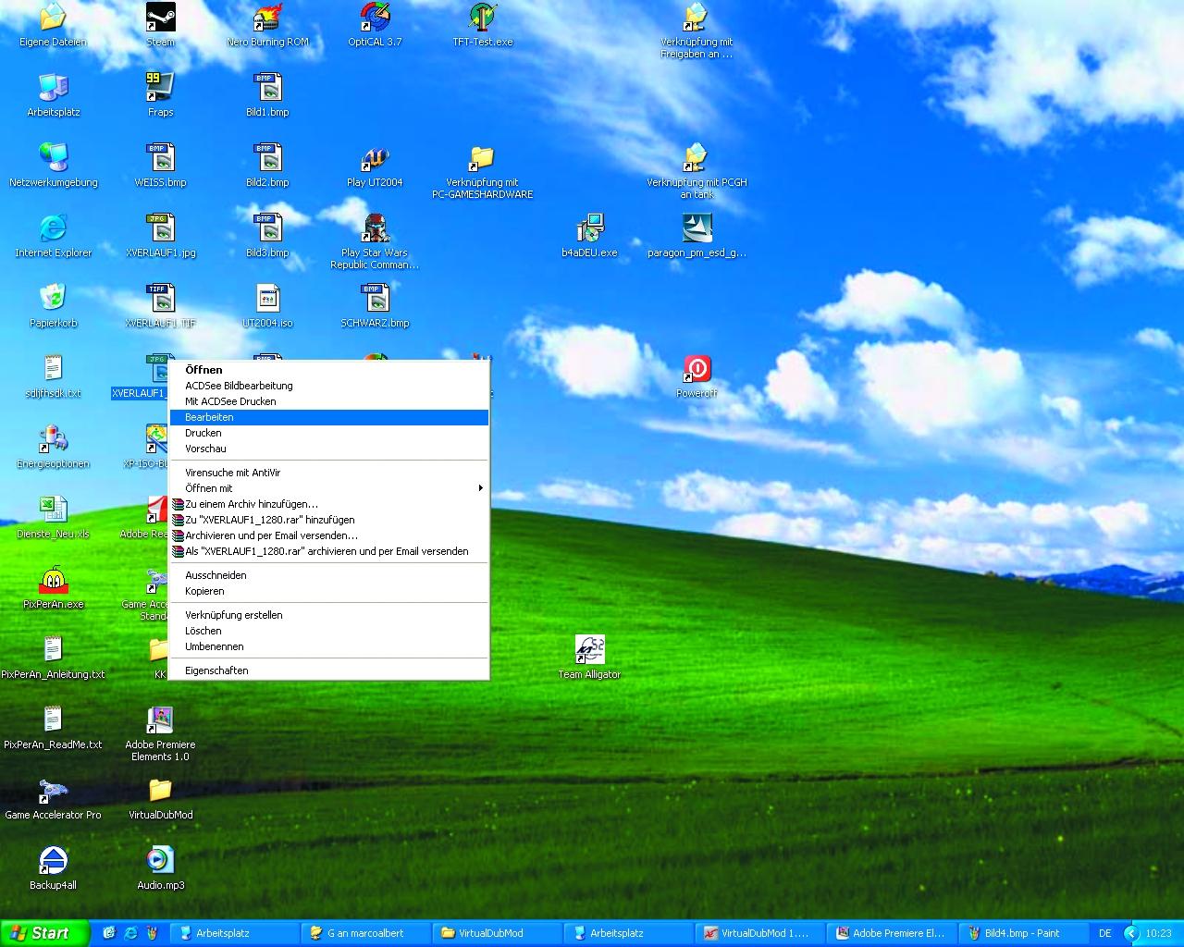Choose Verknüpfung erstellen in the context menu

tap(329, 615)
